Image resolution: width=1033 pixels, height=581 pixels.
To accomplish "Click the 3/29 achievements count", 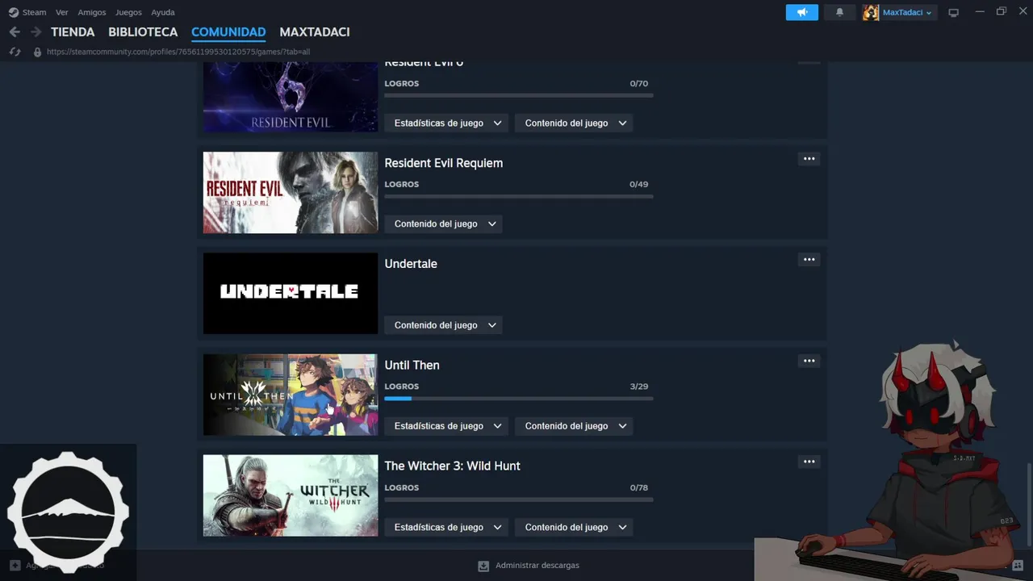I will coord(639,387).
